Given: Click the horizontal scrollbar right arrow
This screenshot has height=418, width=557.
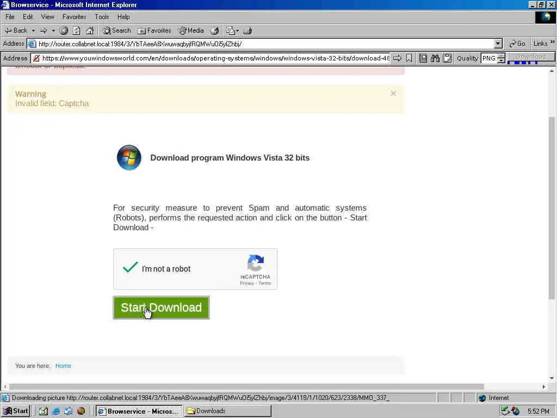Looking at the screenshot, I should tap(544, 386).
